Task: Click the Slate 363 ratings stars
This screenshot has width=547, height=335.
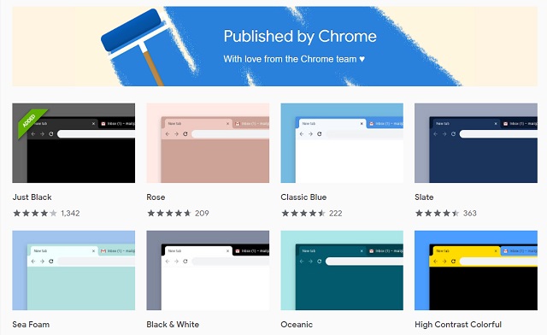Action: click(x=437, y=213)
